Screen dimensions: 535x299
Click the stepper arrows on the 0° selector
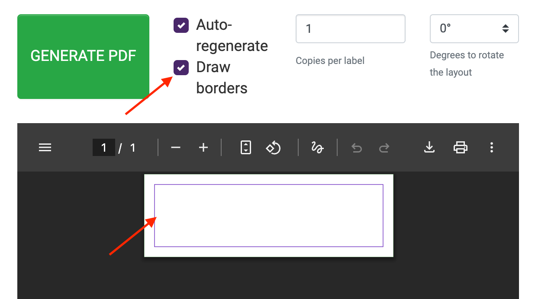pyautogui.click(x=506, y=29)
